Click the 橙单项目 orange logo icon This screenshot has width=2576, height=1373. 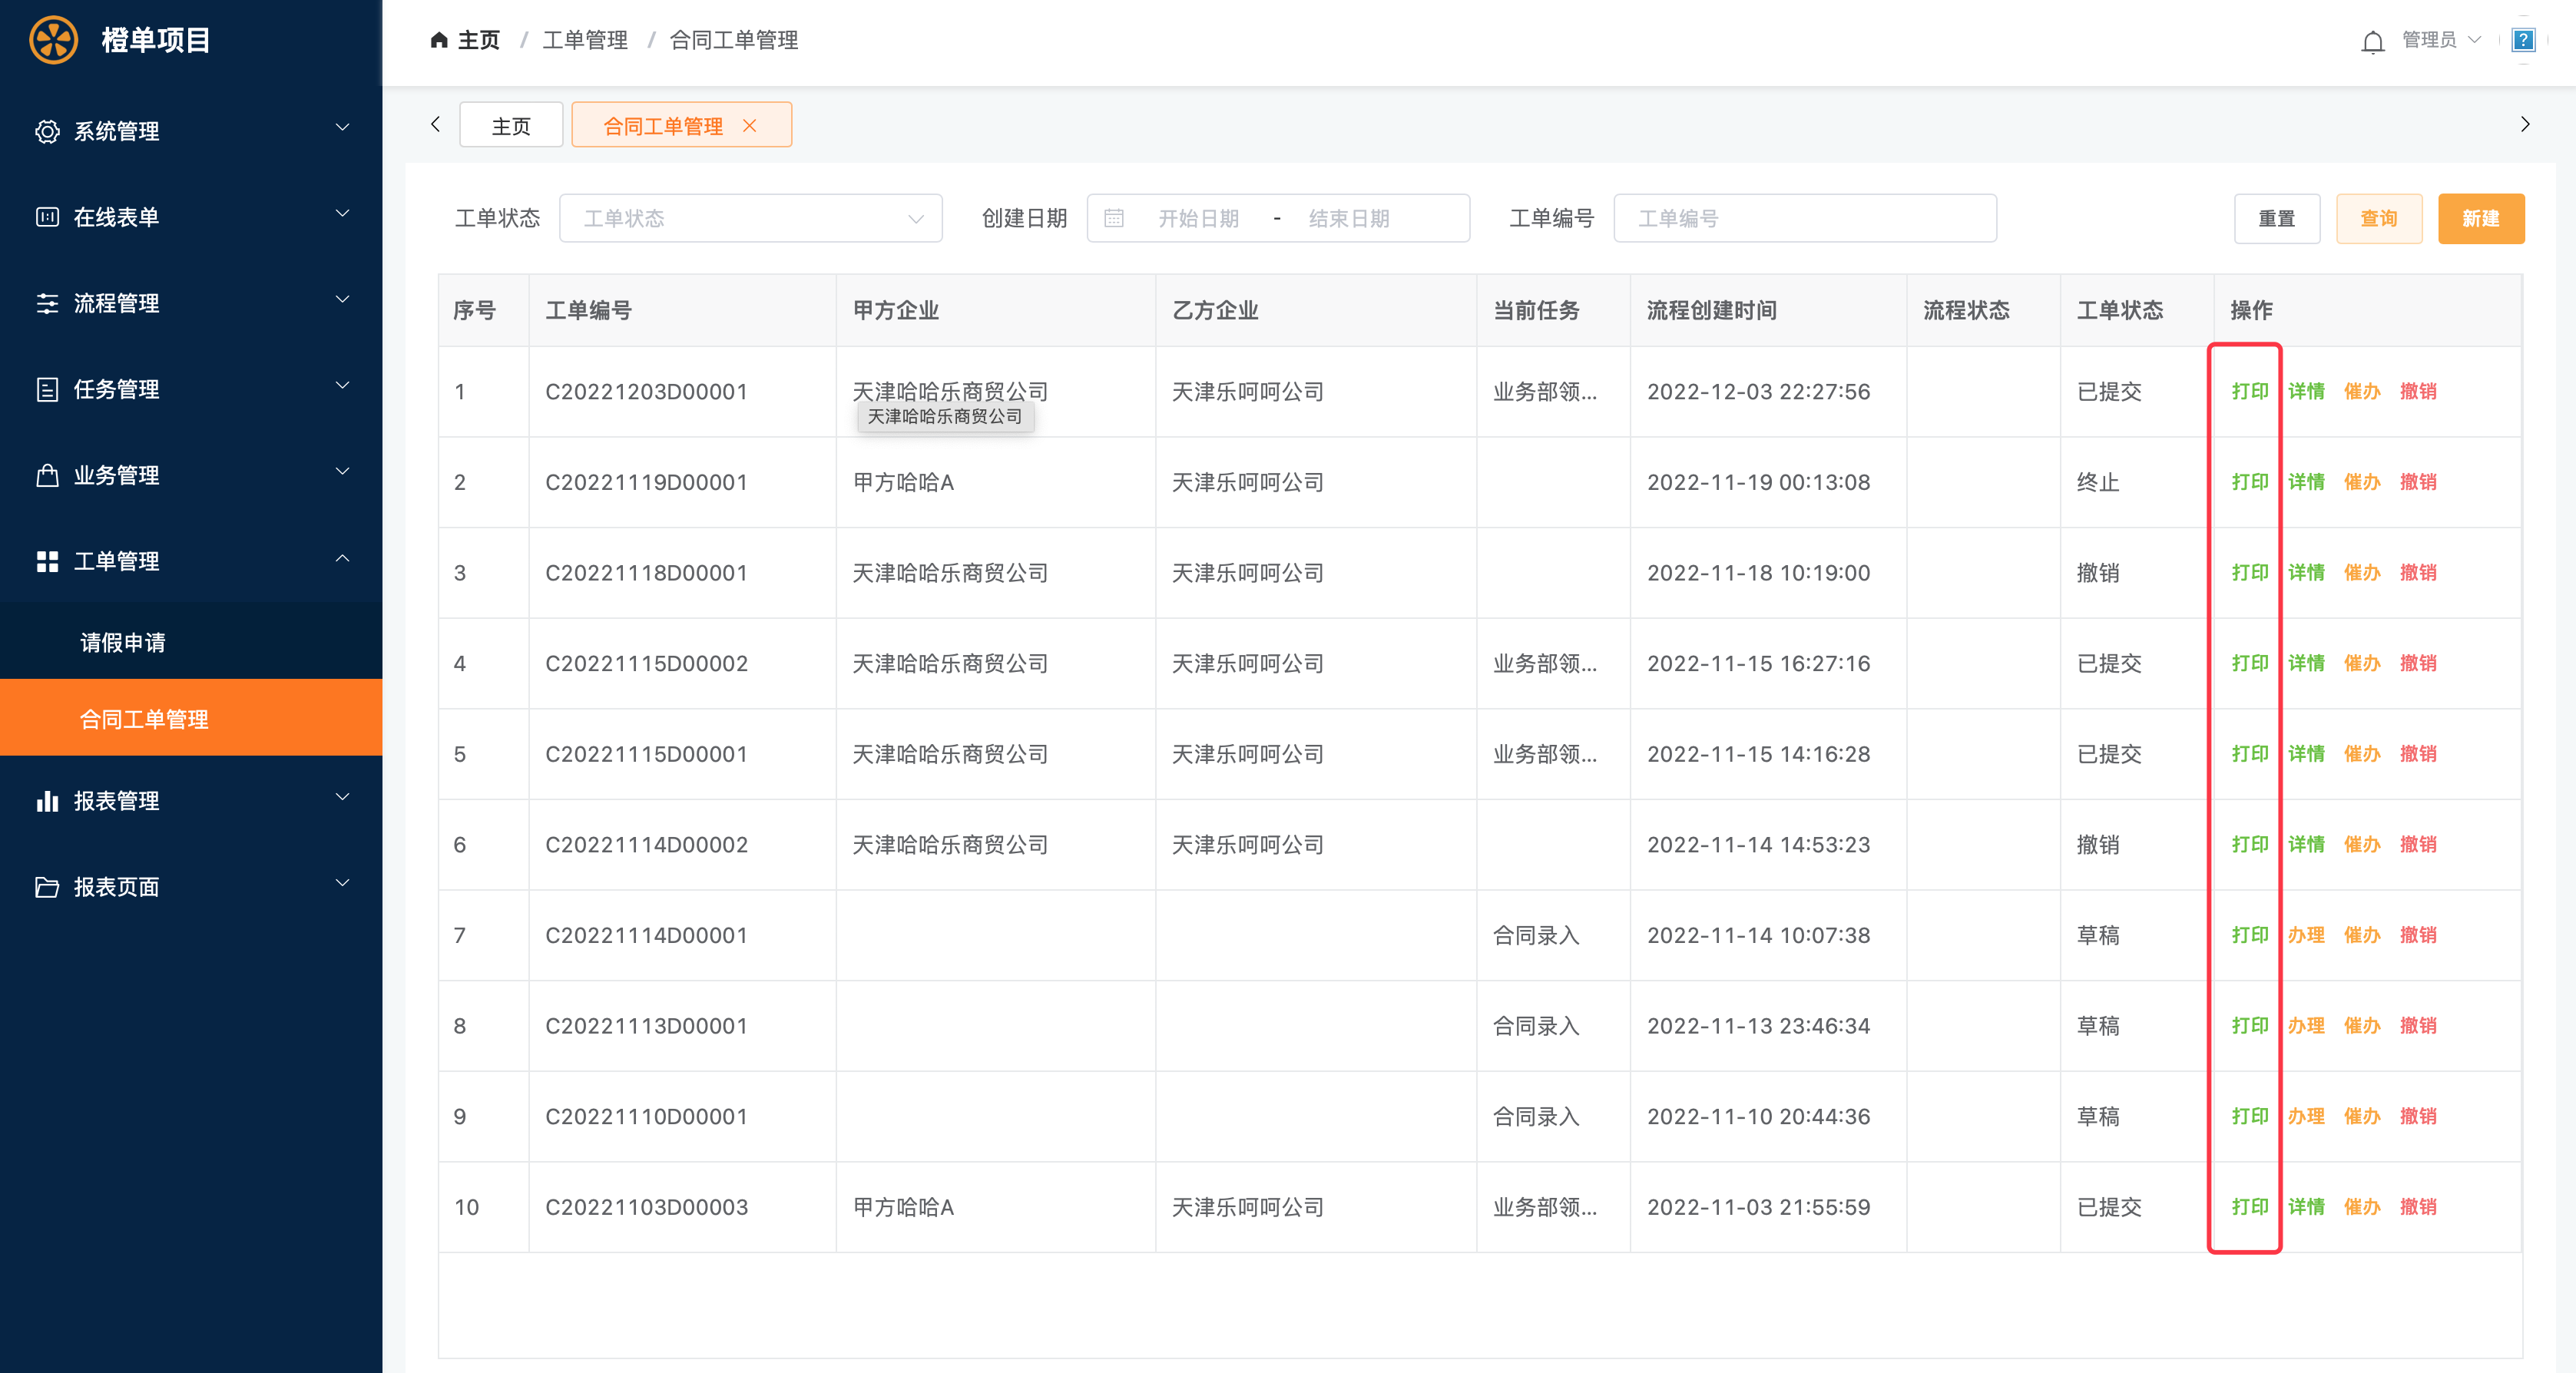point(54,40)
